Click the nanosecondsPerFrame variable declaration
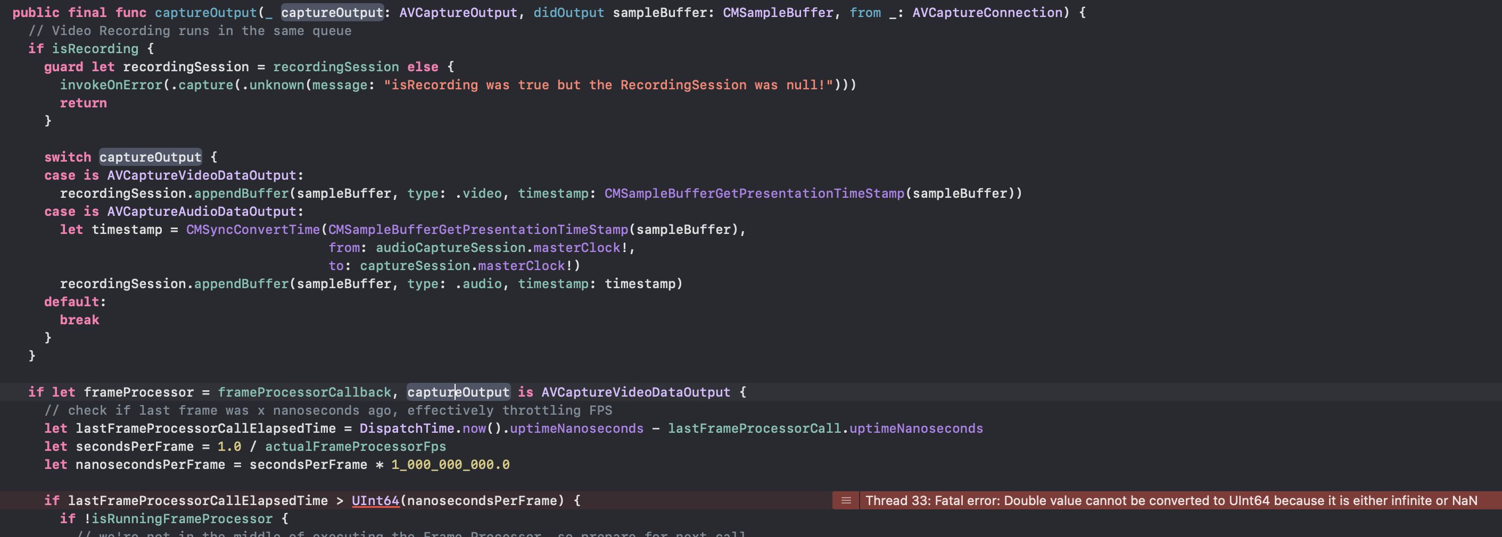Screen dimensions: 1502x537 pyautogui.click(x=150, y=464)
